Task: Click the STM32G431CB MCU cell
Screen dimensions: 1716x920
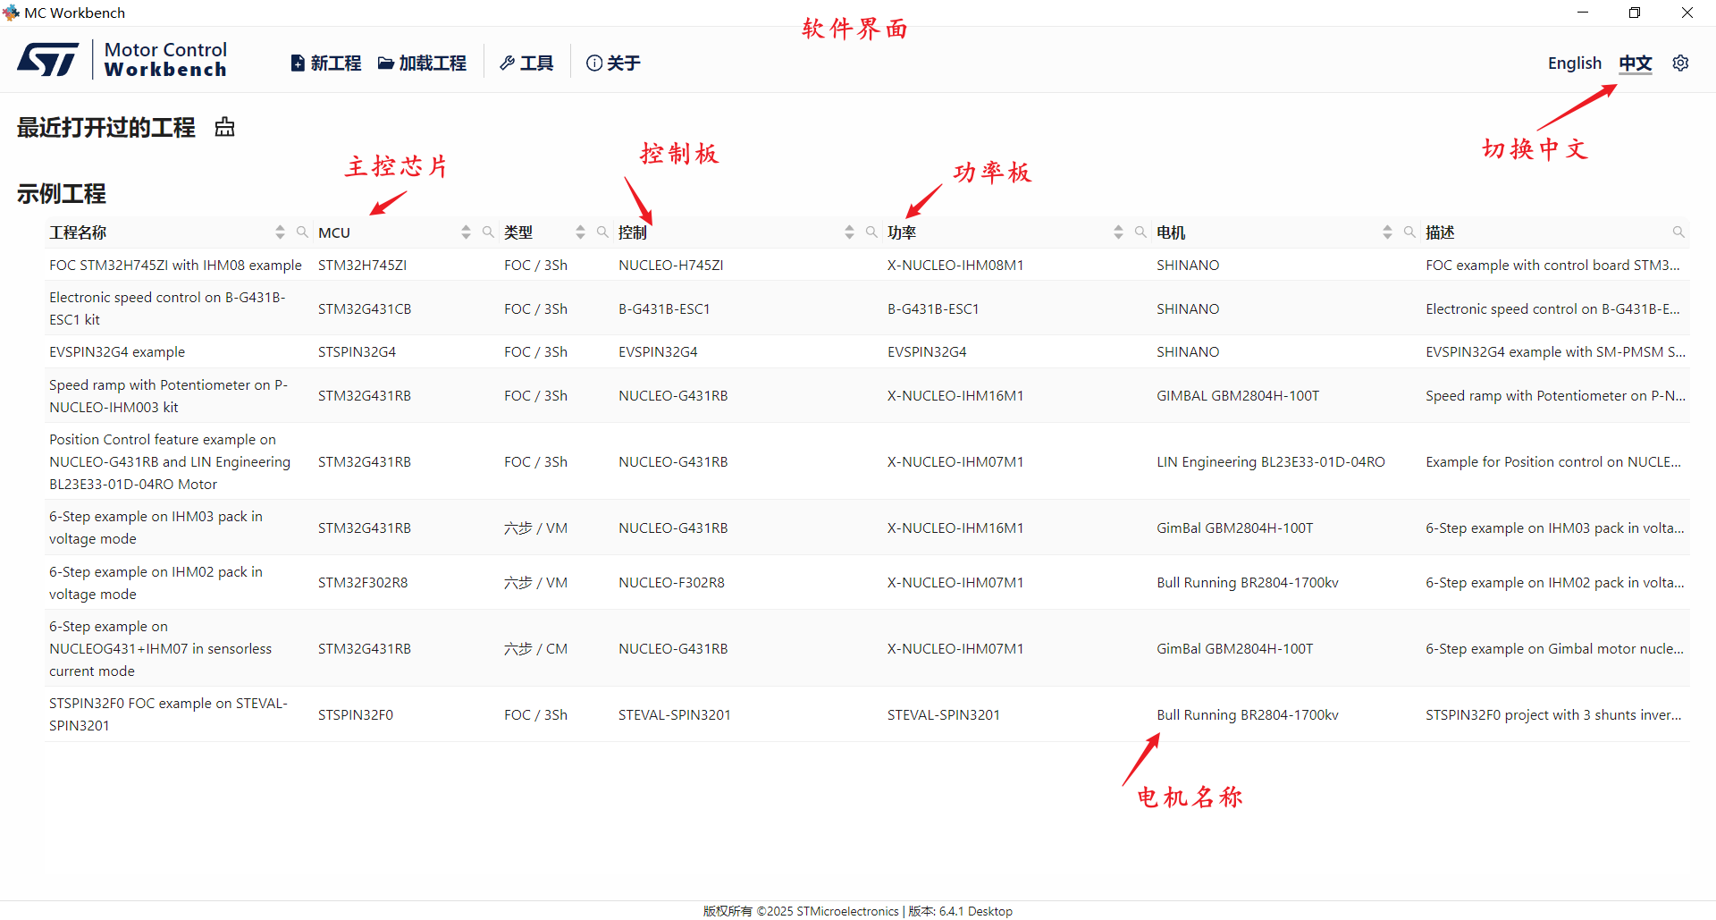Action: tap(365, 309)
